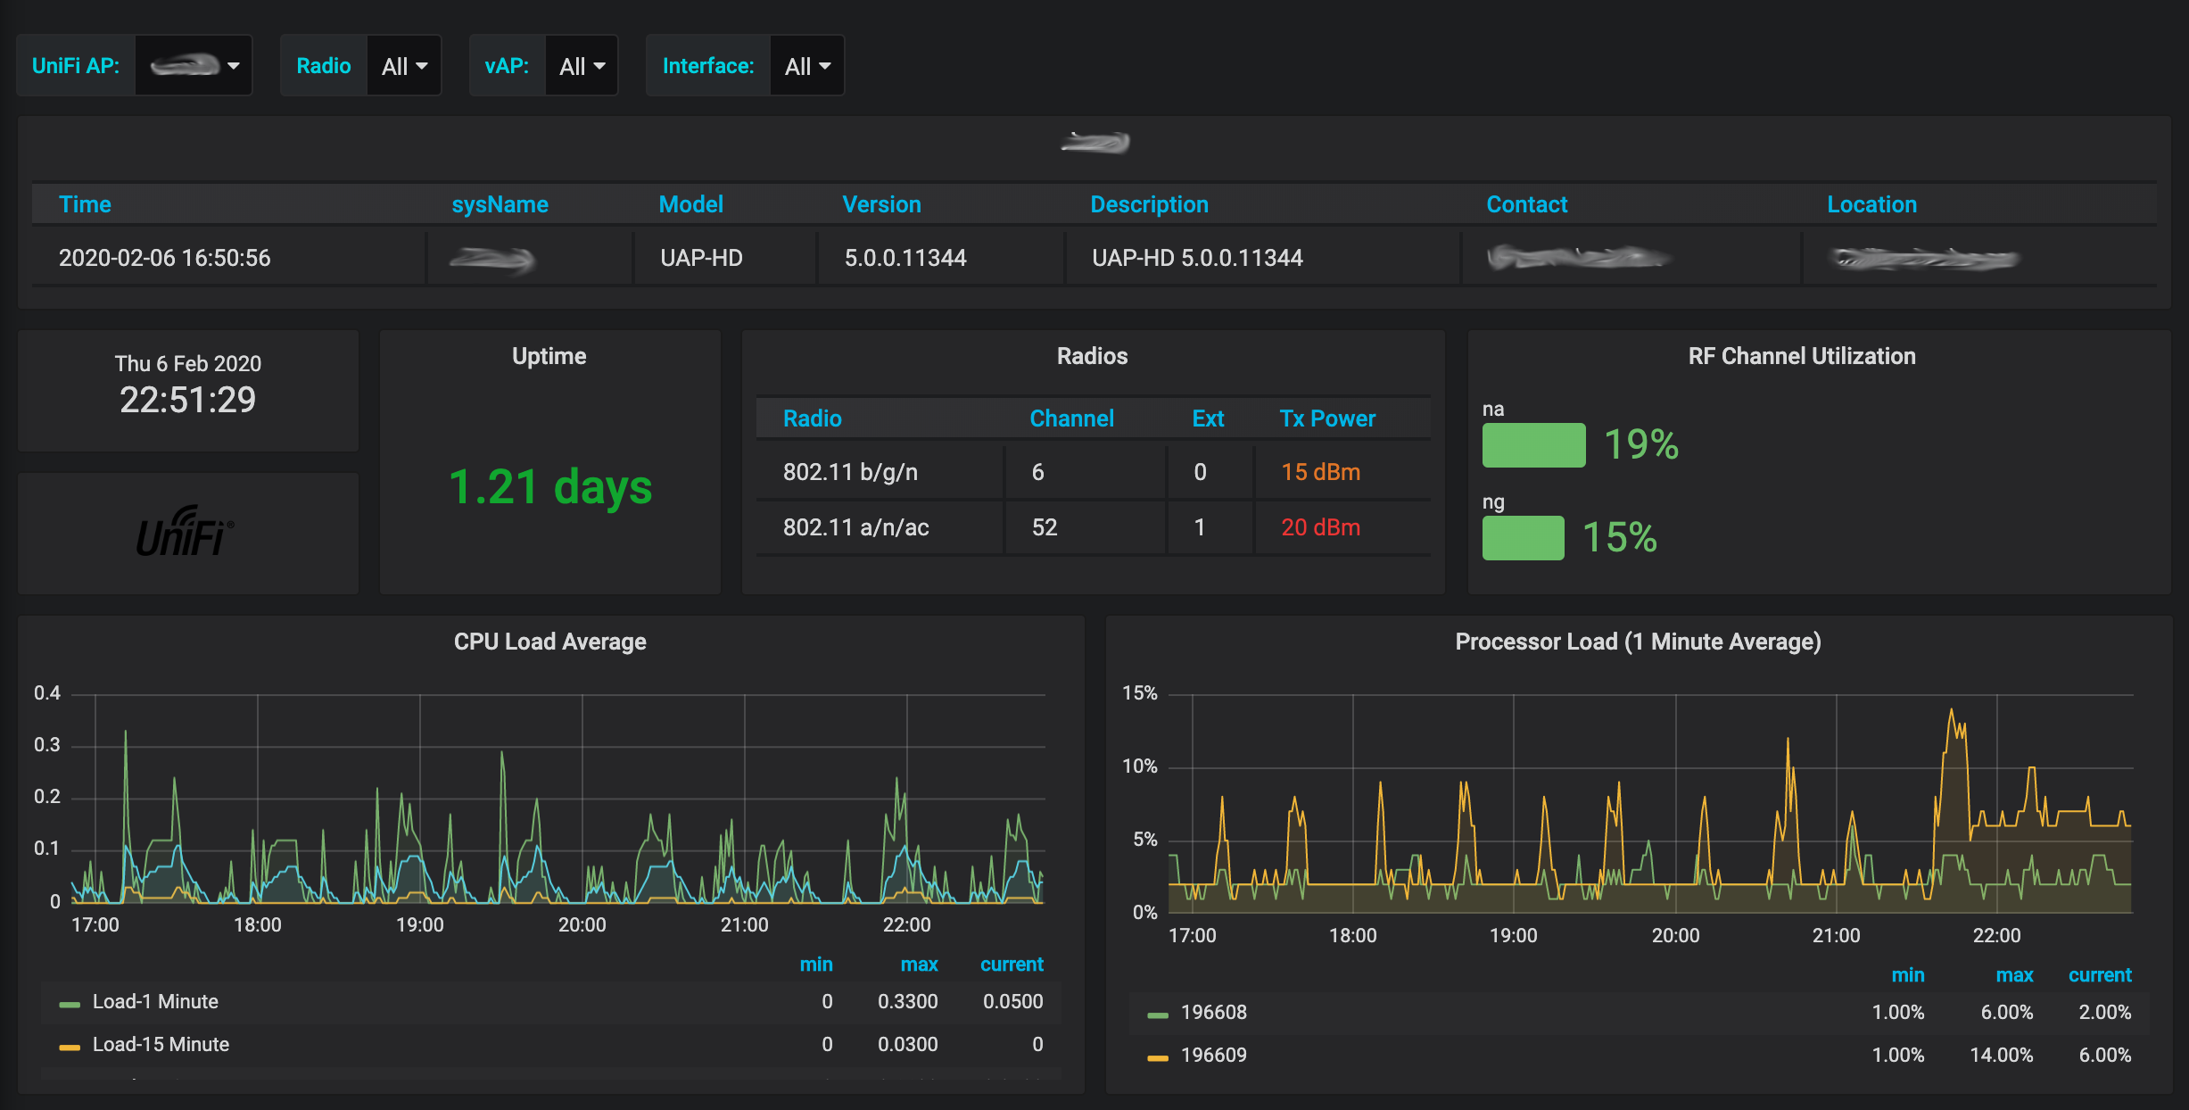Viewport: 2189px width, 1110px height.
Task: Sort radios by Tx Power column
Action: click(x=1327, y=418)
